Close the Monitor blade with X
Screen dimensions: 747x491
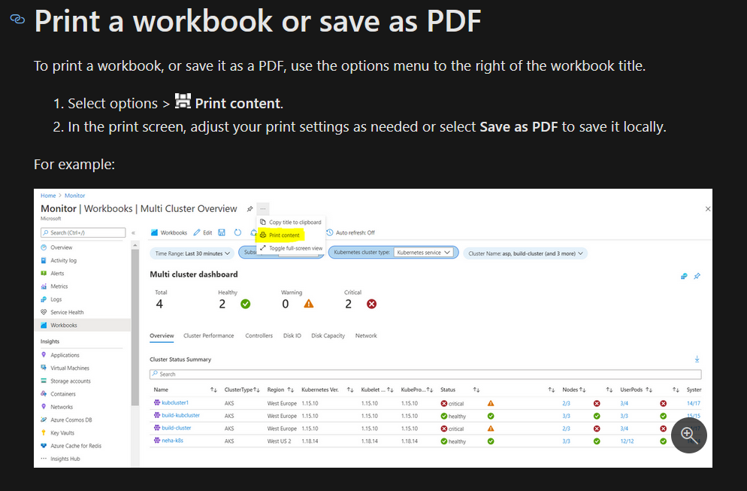click(708, 209)
